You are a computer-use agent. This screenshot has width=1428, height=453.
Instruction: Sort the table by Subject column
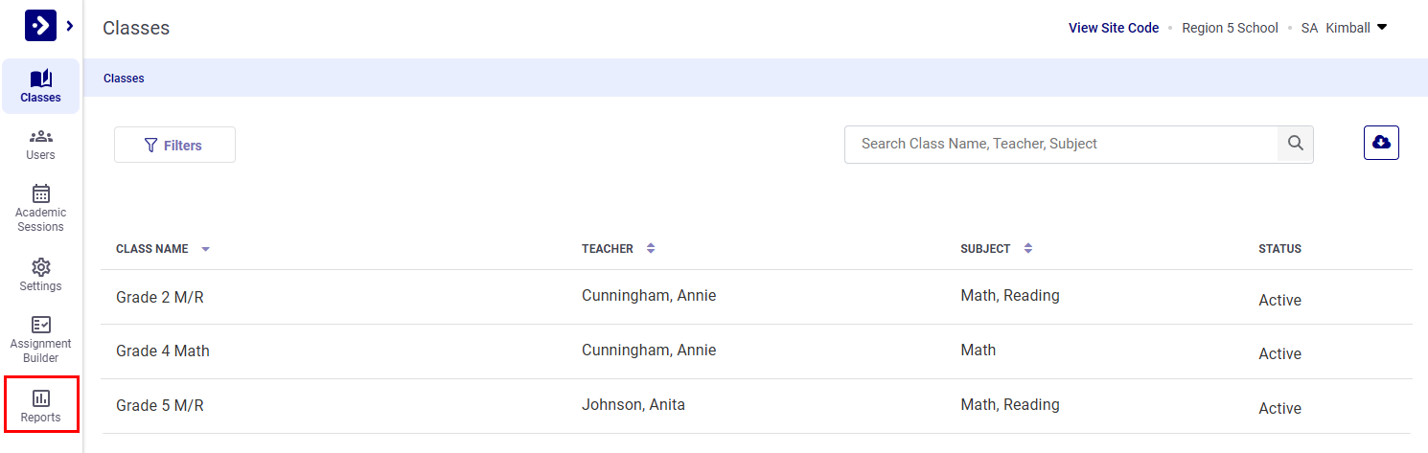point(1027,249)
